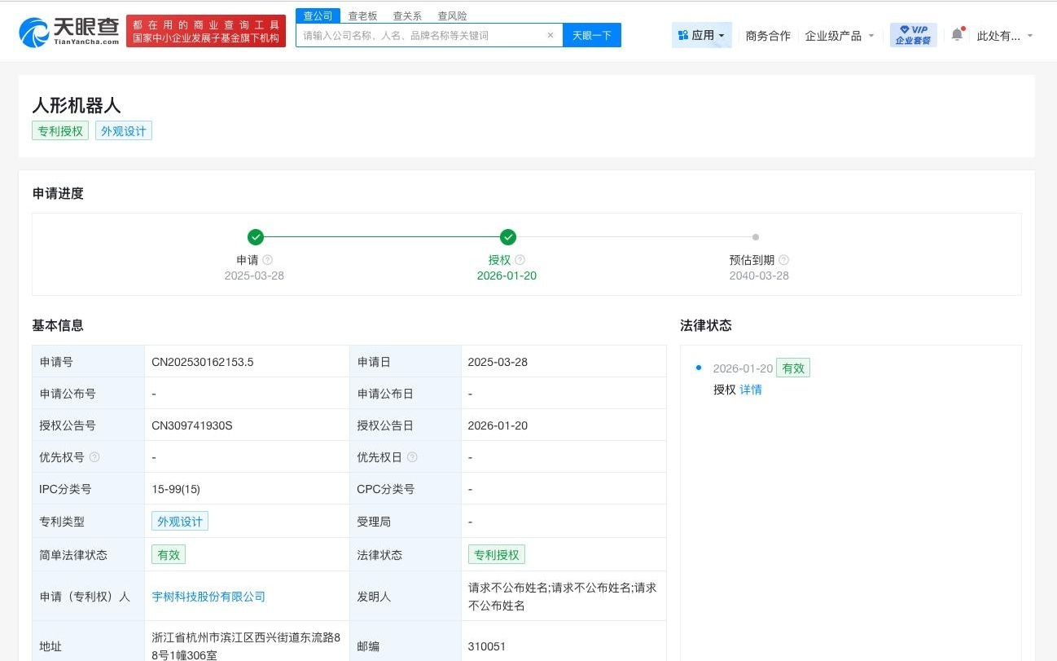Select the 授权 milestone node on timeline

pos(507,237)
